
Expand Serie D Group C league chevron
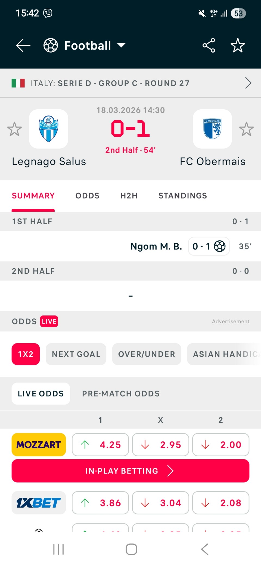[248, 83]
